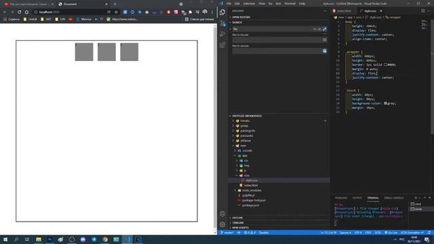Open Chrome from the taskbar

coord(105,239)
